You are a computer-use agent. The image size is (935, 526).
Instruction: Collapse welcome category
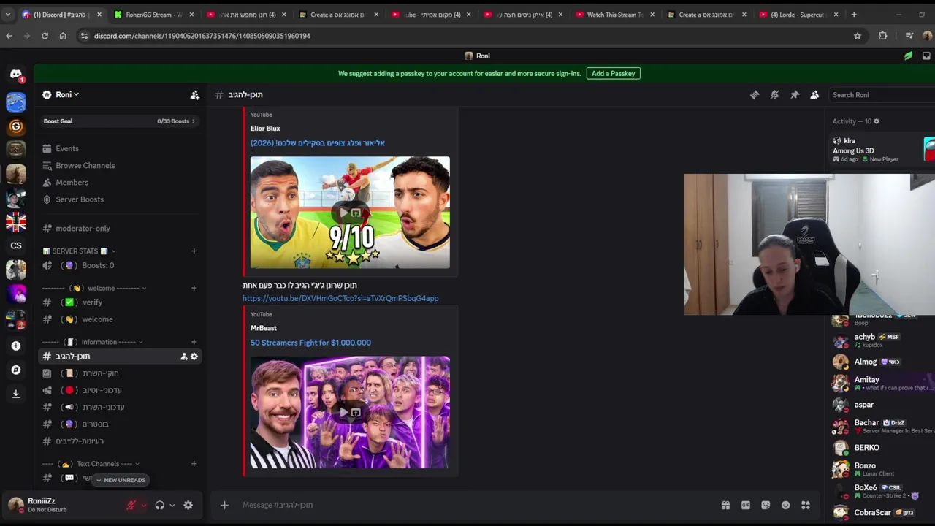point(94,288)
